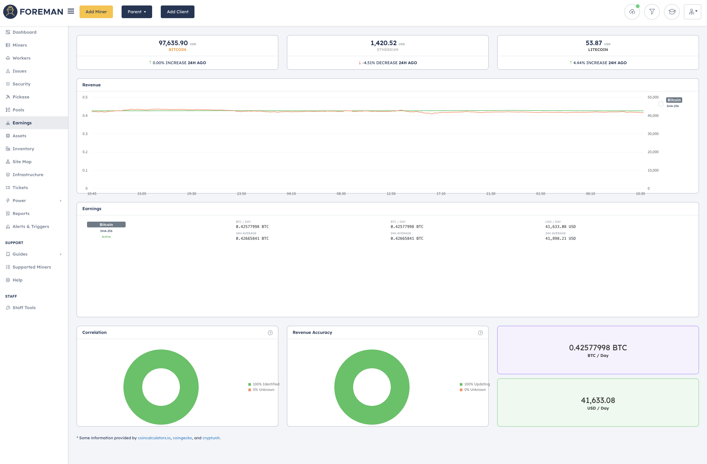Click the Active status under Bitcoin
Screen dimensions: 707x464
coord(106,237)
